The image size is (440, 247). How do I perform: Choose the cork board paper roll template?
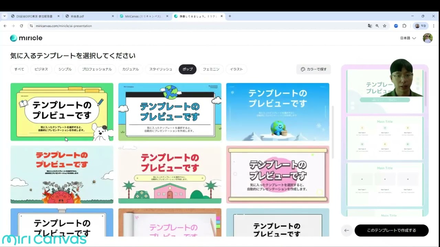click(x=170, y=222)
